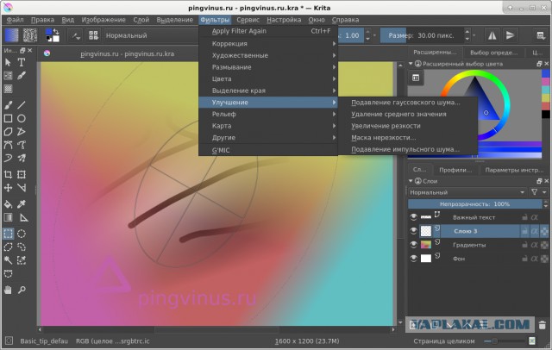Choose Маска нерезкости filter
552x350 pixels.
408,138
